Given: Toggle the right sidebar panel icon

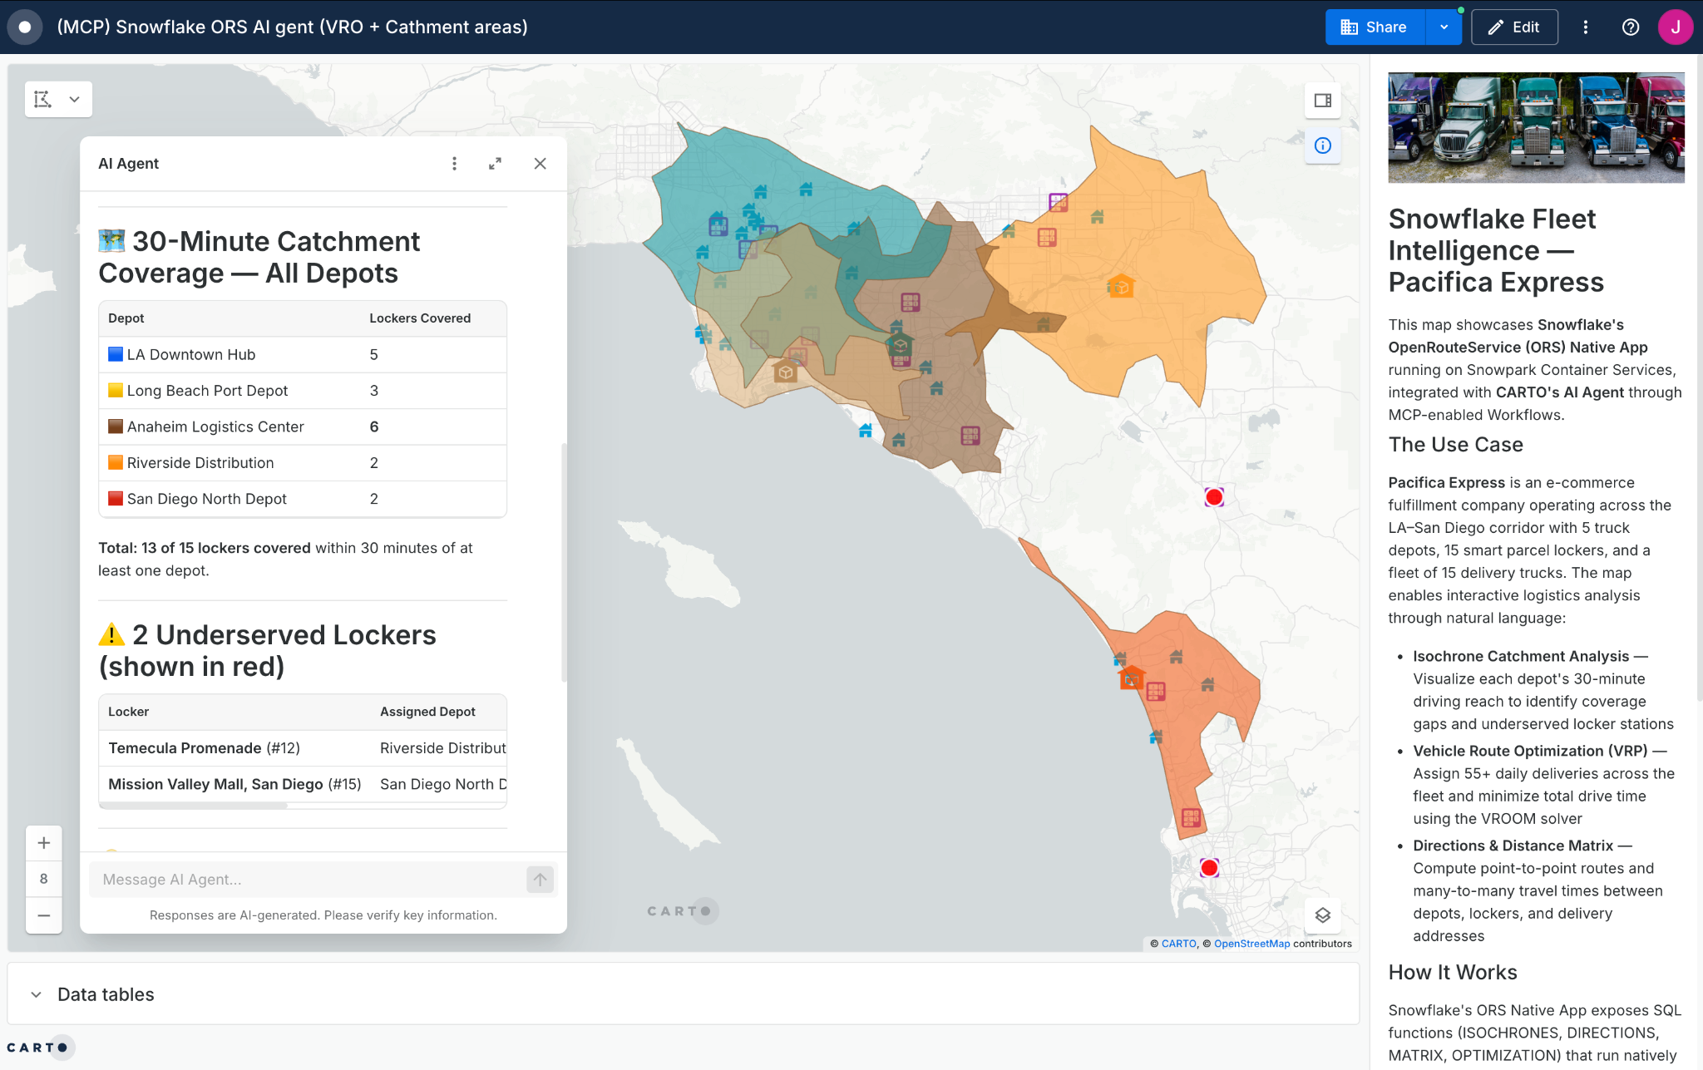Looking at the screenshot, I should [x=1323, y=101].
